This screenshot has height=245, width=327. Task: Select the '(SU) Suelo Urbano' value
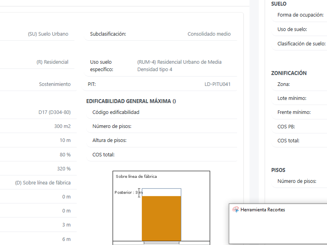tap(48, 34)
